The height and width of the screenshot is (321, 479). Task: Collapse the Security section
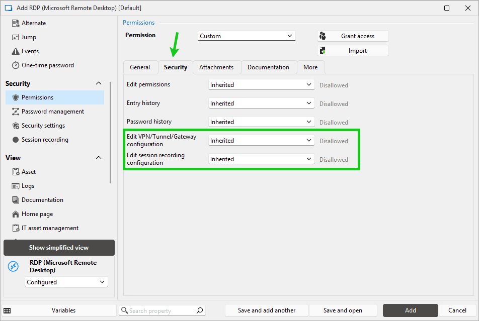point(98,83)
